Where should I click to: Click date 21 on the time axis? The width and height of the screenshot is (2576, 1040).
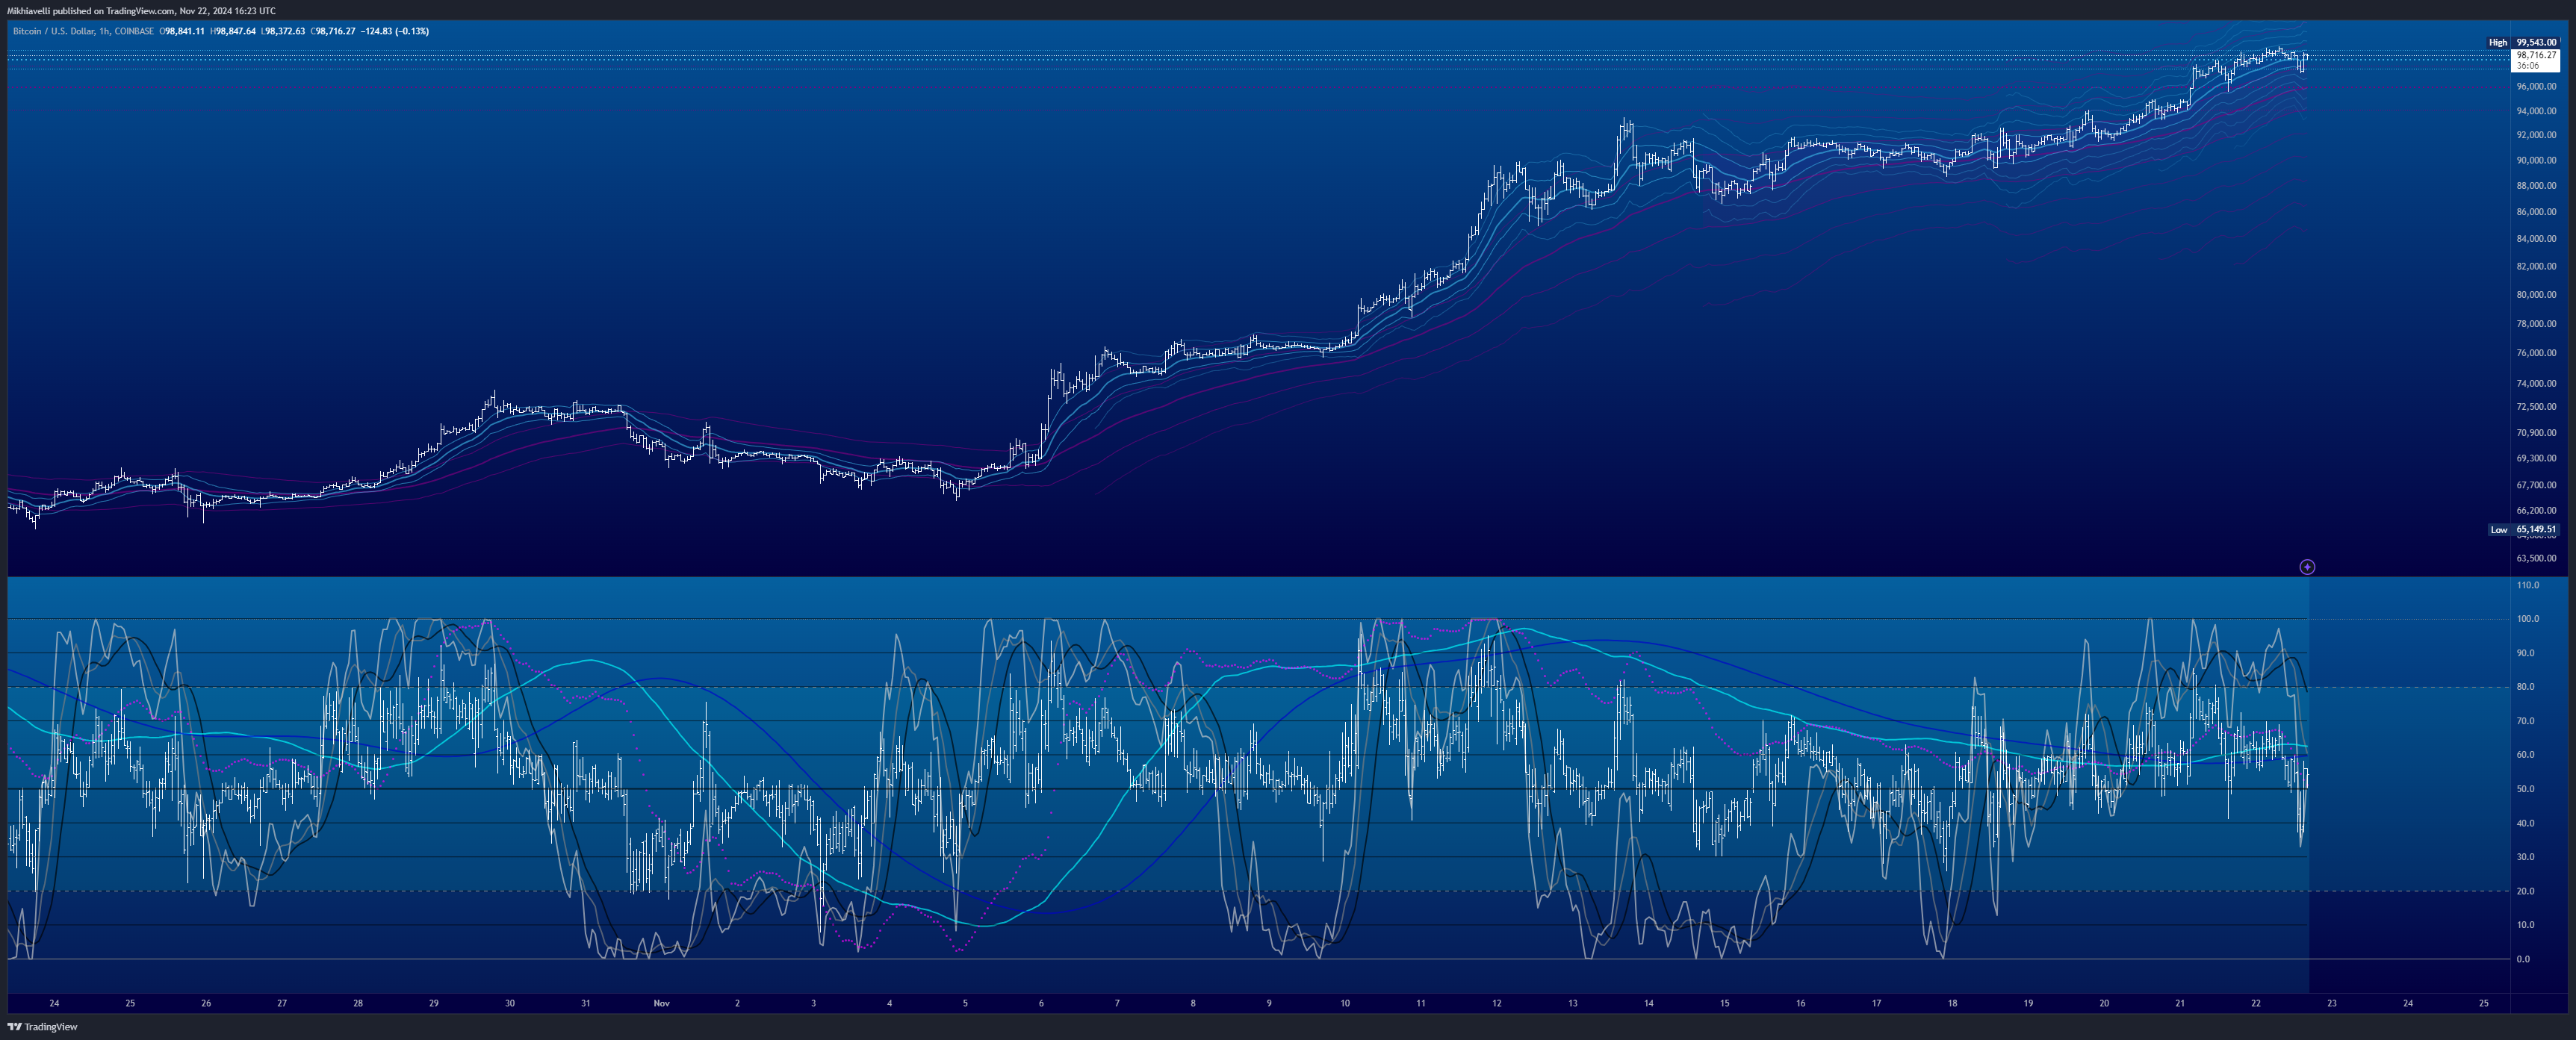click(x=2180, y=1003)
